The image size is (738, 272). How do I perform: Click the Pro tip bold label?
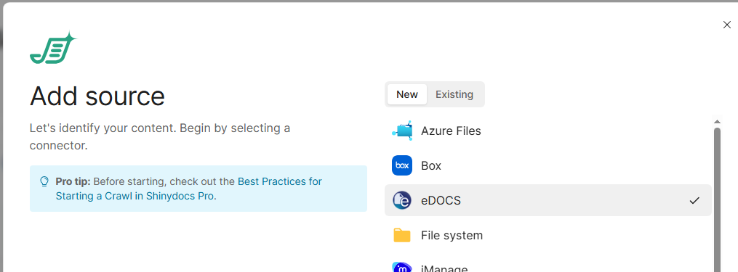click(73, 181)
